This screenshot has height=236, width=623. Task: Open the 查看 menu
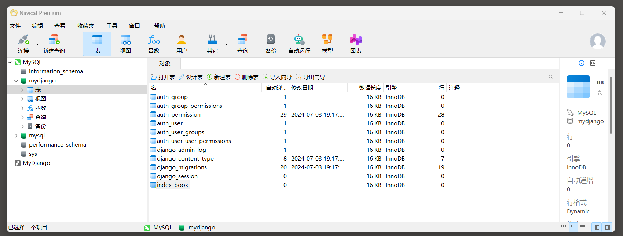(60, 26)
